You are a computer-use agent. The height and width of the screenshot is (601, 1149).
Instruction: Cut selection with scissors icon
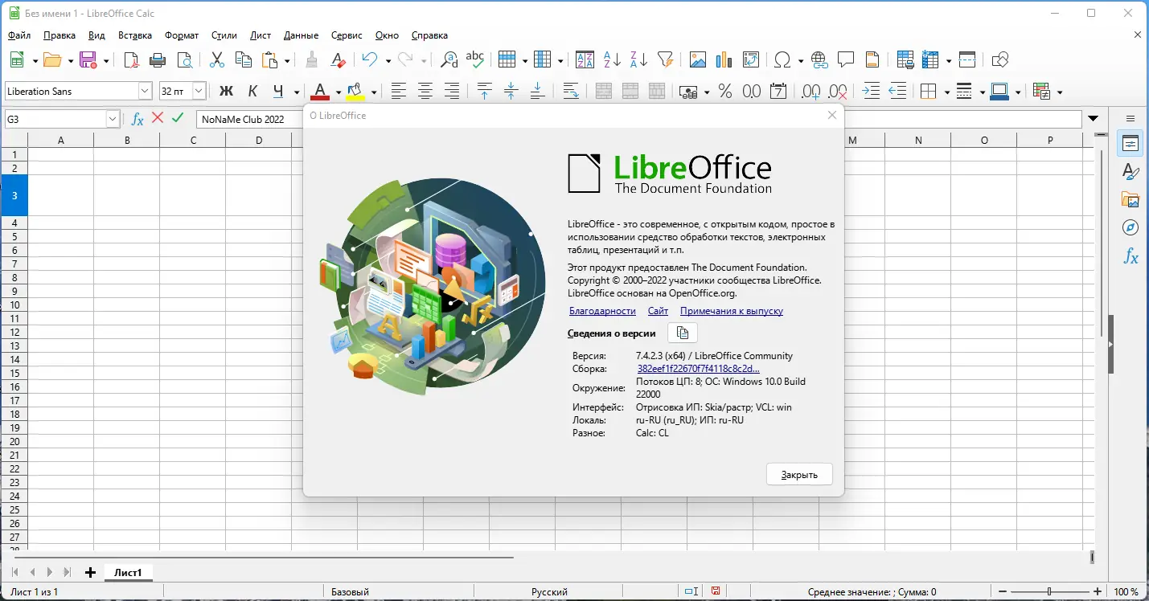pyautogui.click(x=216, y=59)
